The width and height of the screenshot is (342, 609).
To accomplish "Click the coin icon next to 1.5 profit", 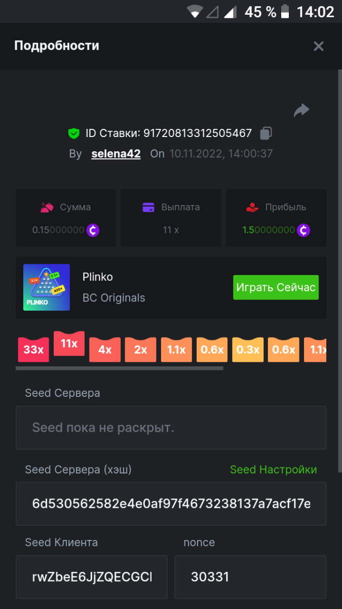I will point(303,230).
